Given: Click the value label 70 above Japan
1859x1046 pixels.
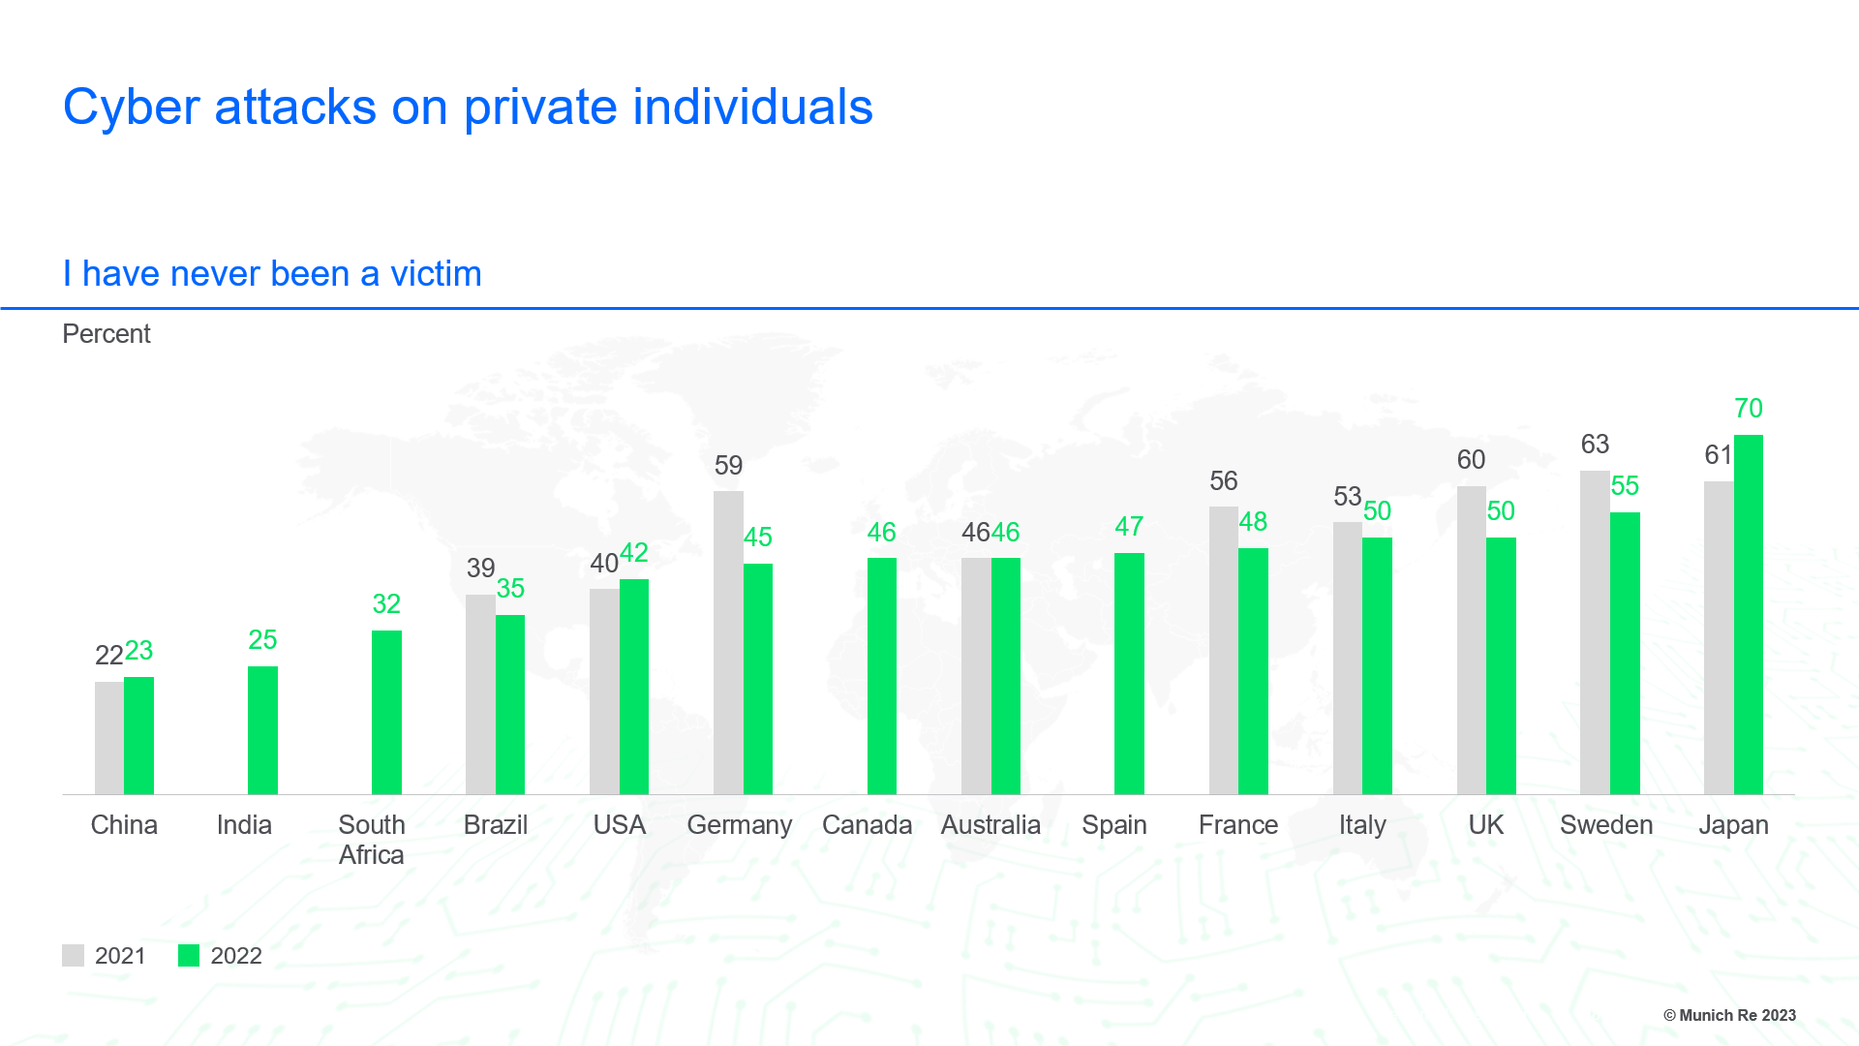Looking at the screenshot, I should tap(1748, 409).
